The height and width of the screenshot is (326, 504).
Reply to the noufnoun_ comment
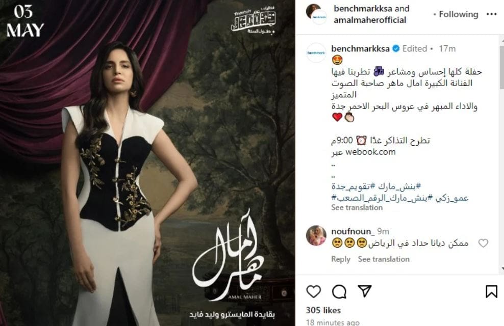coord(341,259)
